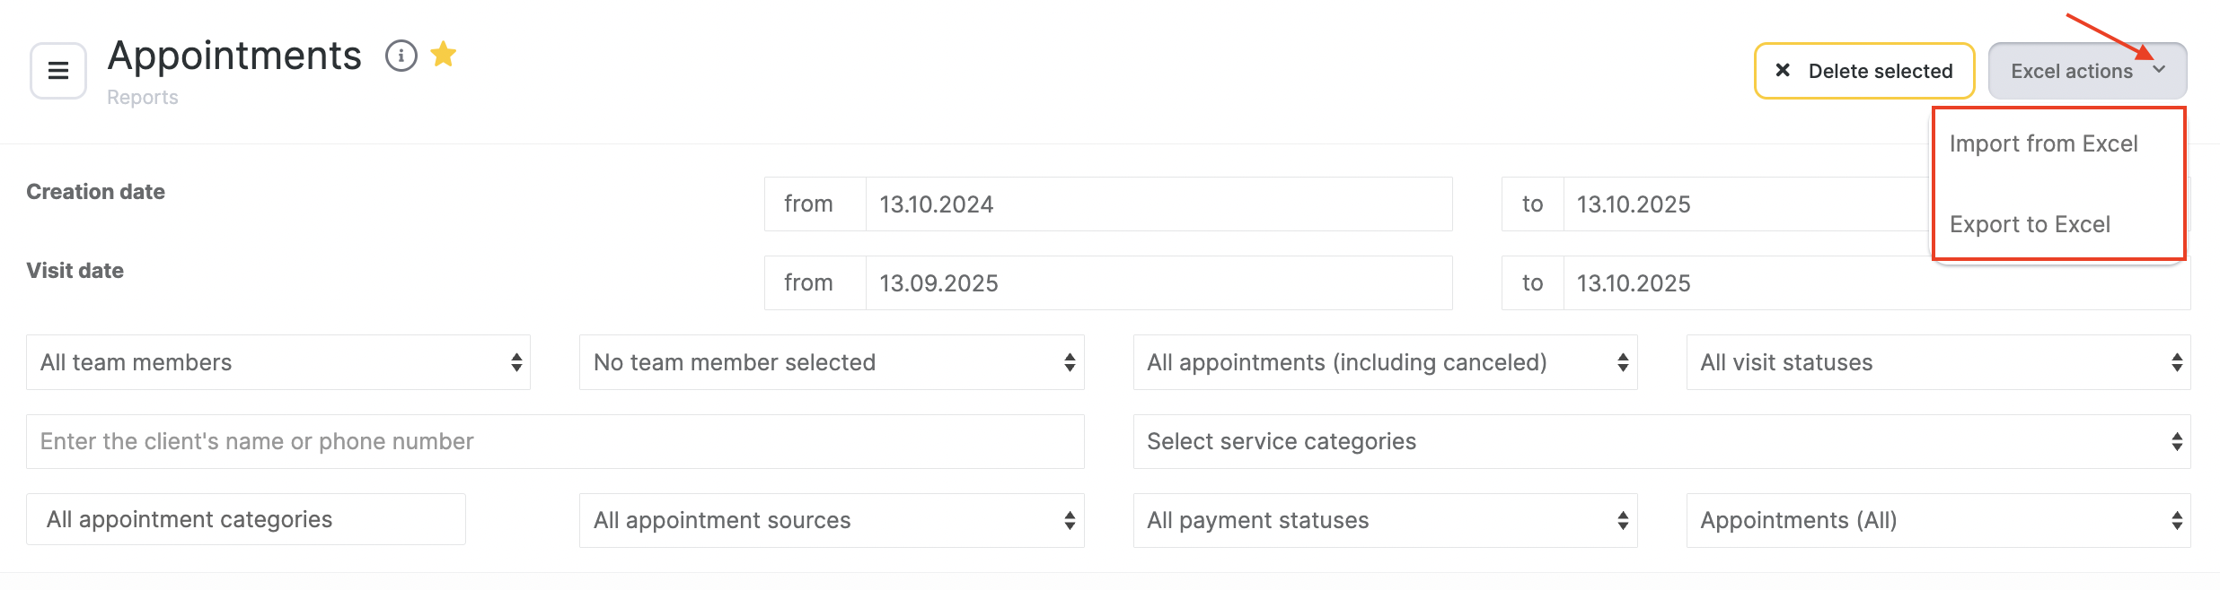
Task: Open the All visit statuses dropdown
Action: point(1938,362)
